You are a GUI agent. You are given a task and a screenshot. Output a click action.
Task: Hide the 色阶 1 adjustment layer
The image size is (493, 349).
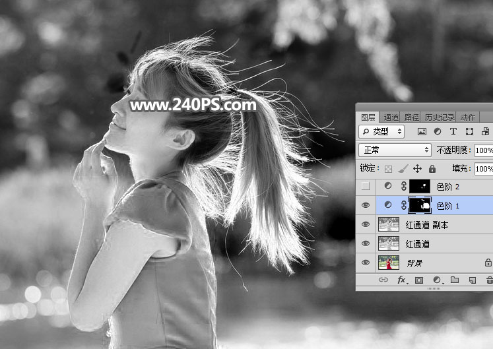(x=365, y=206)
